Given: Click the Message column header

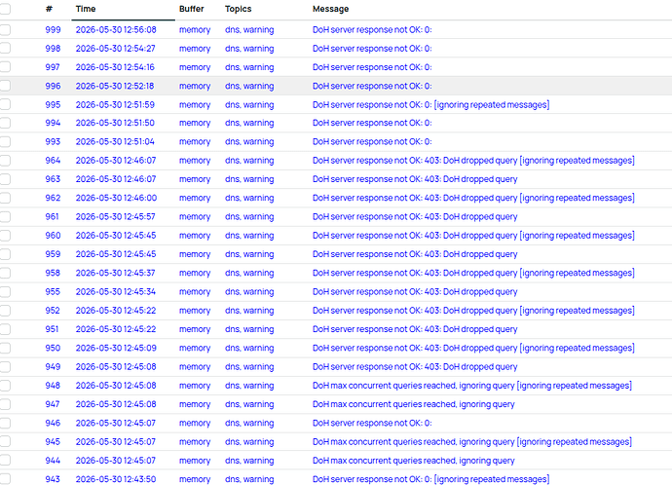Looking at the screenshot, I should tap(330, 9).
